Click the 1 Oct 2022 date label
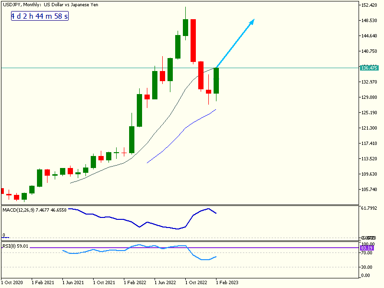 point(197,283)
